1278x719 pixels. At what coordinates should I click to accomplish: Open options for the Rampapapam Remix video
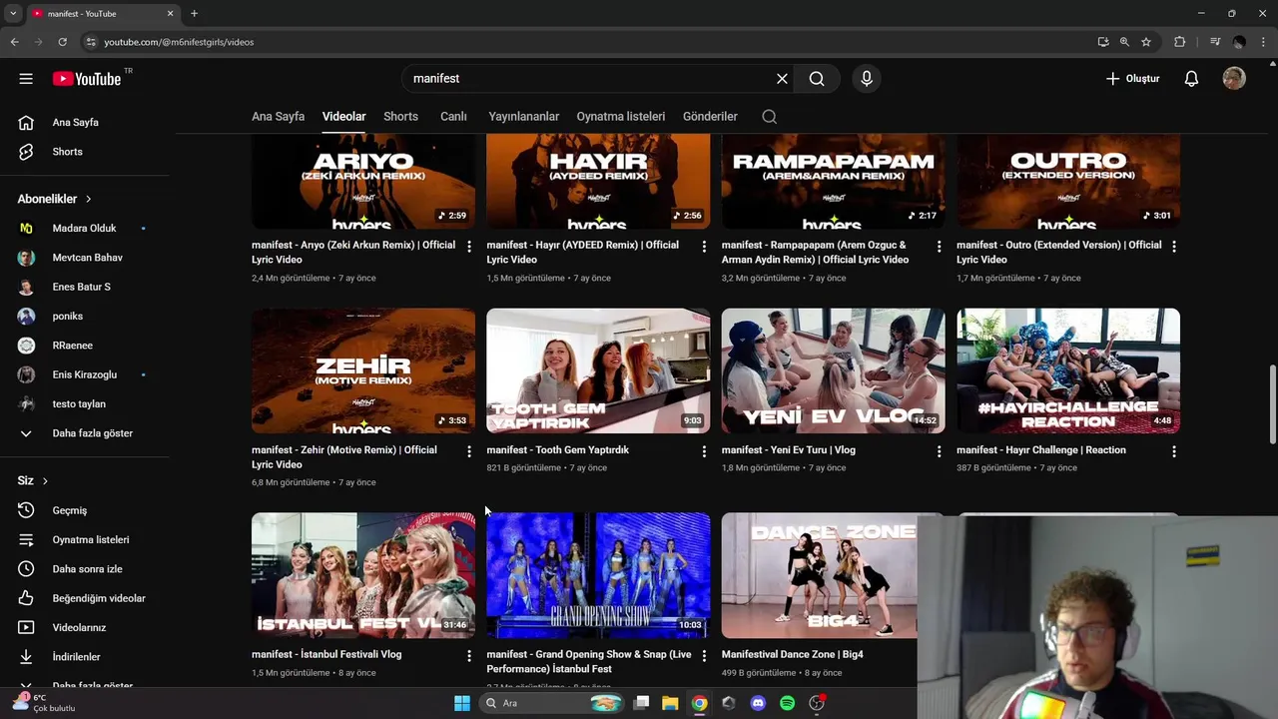pos(939,247)
